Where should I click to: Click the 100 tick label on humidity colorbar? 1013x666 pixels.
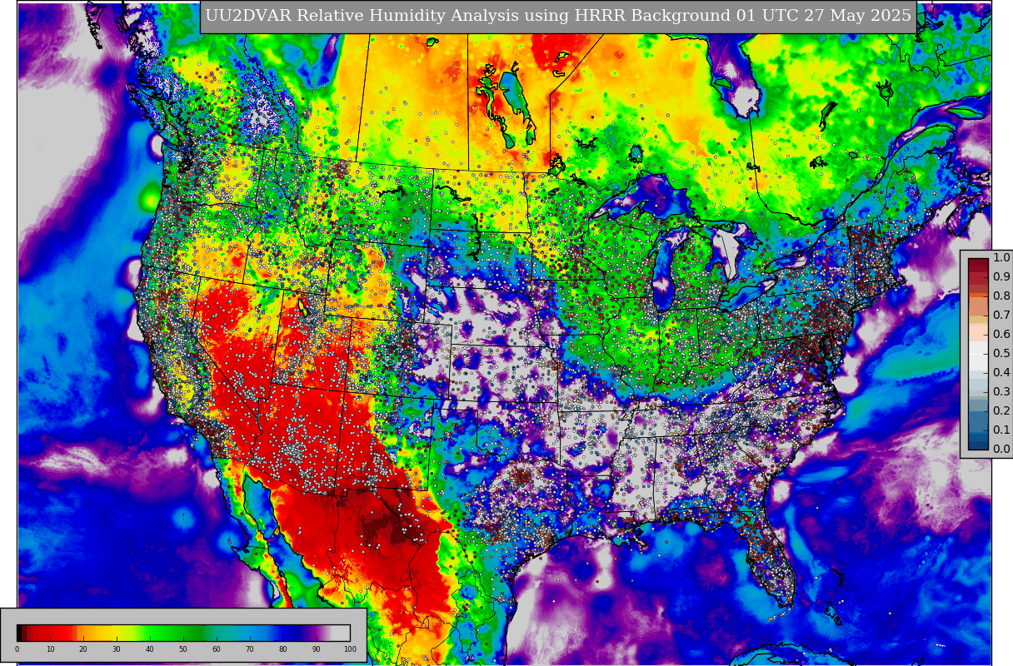pyautogui.click(x=350, y=649)
